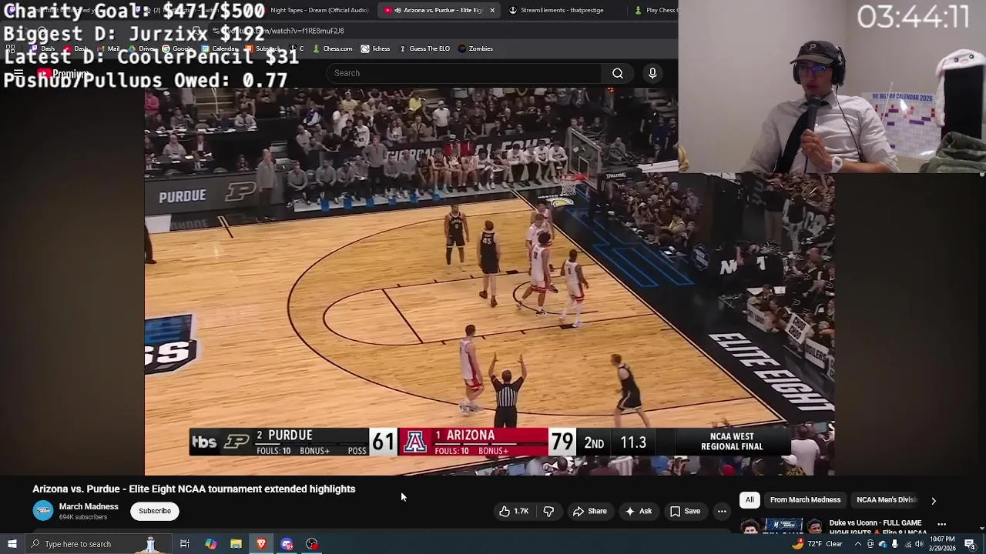This screenshot has height=554, width=986.
Task: Open File Explorer from the taskbar
Action: (x=236, y=544)
